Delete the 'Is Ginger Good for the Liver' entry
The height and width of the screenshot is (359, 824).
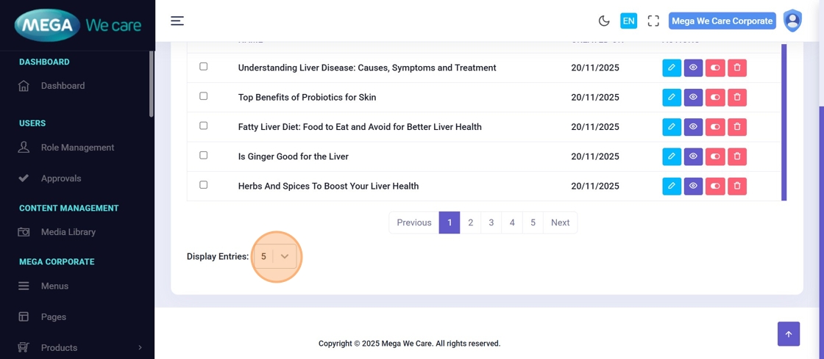pos(737,156)
